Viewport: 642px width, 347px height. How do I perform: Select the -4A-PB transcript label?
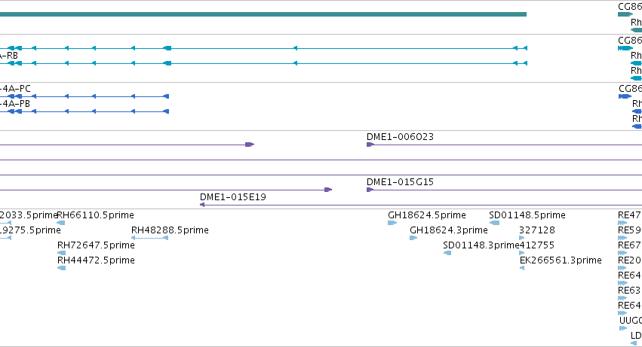pos(15,104)
